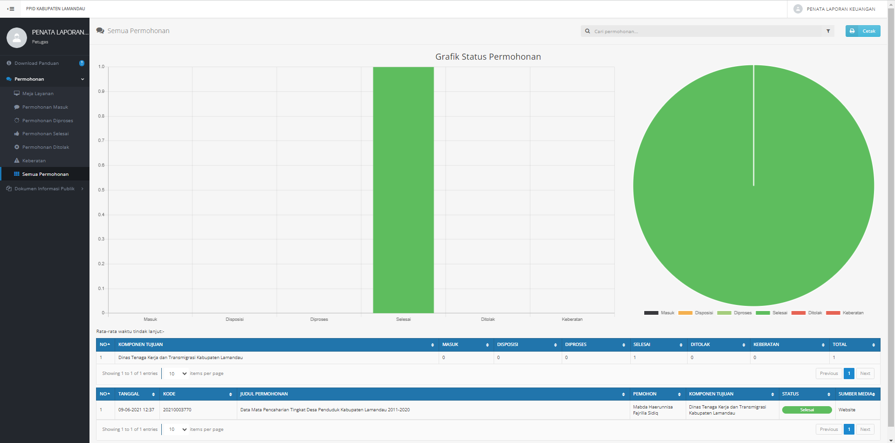Collapse the sidebar with the hamburger icon
The width and height of the screenshot is (895, 443).
pyautogui.click(x=11, y=9)
